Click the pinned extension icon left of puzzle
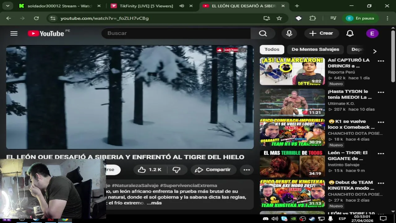This screenshot has height=223, width=396. [x=299, y=18]
